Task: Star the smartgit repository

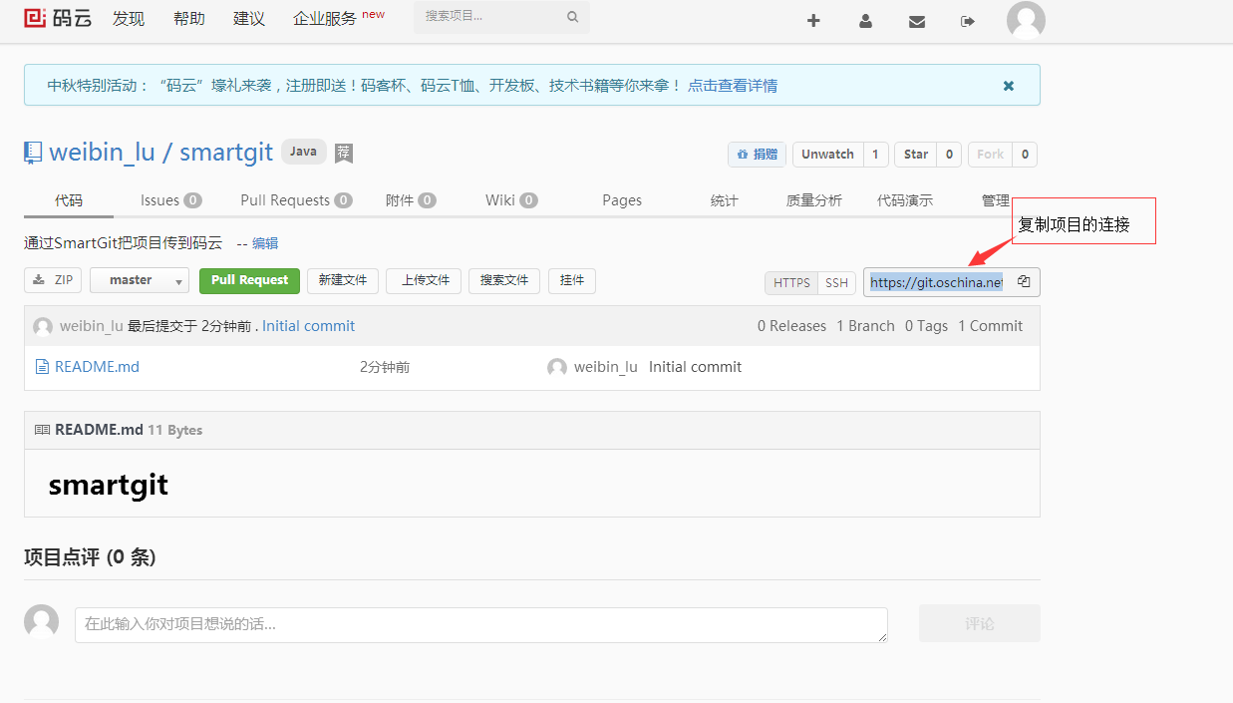Action: pos(916,155)
